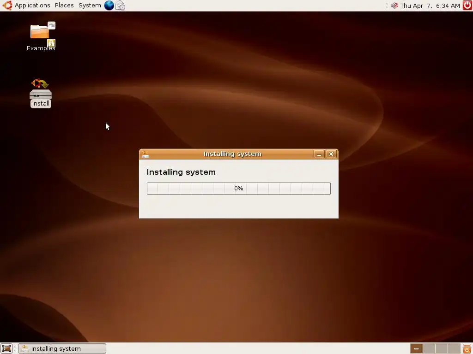473x354 pixels.
Task: Click the Installing system heading text
Action: click(x=181, y=172)
